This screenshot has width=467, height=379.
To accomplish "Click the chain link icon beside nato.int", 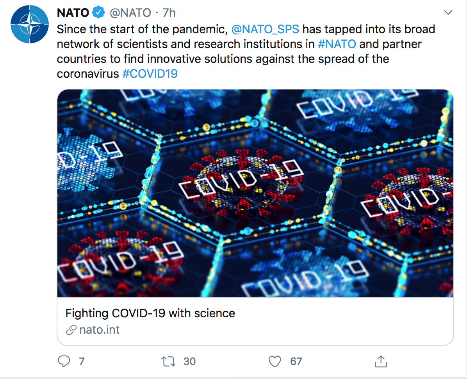I will 71,330.
